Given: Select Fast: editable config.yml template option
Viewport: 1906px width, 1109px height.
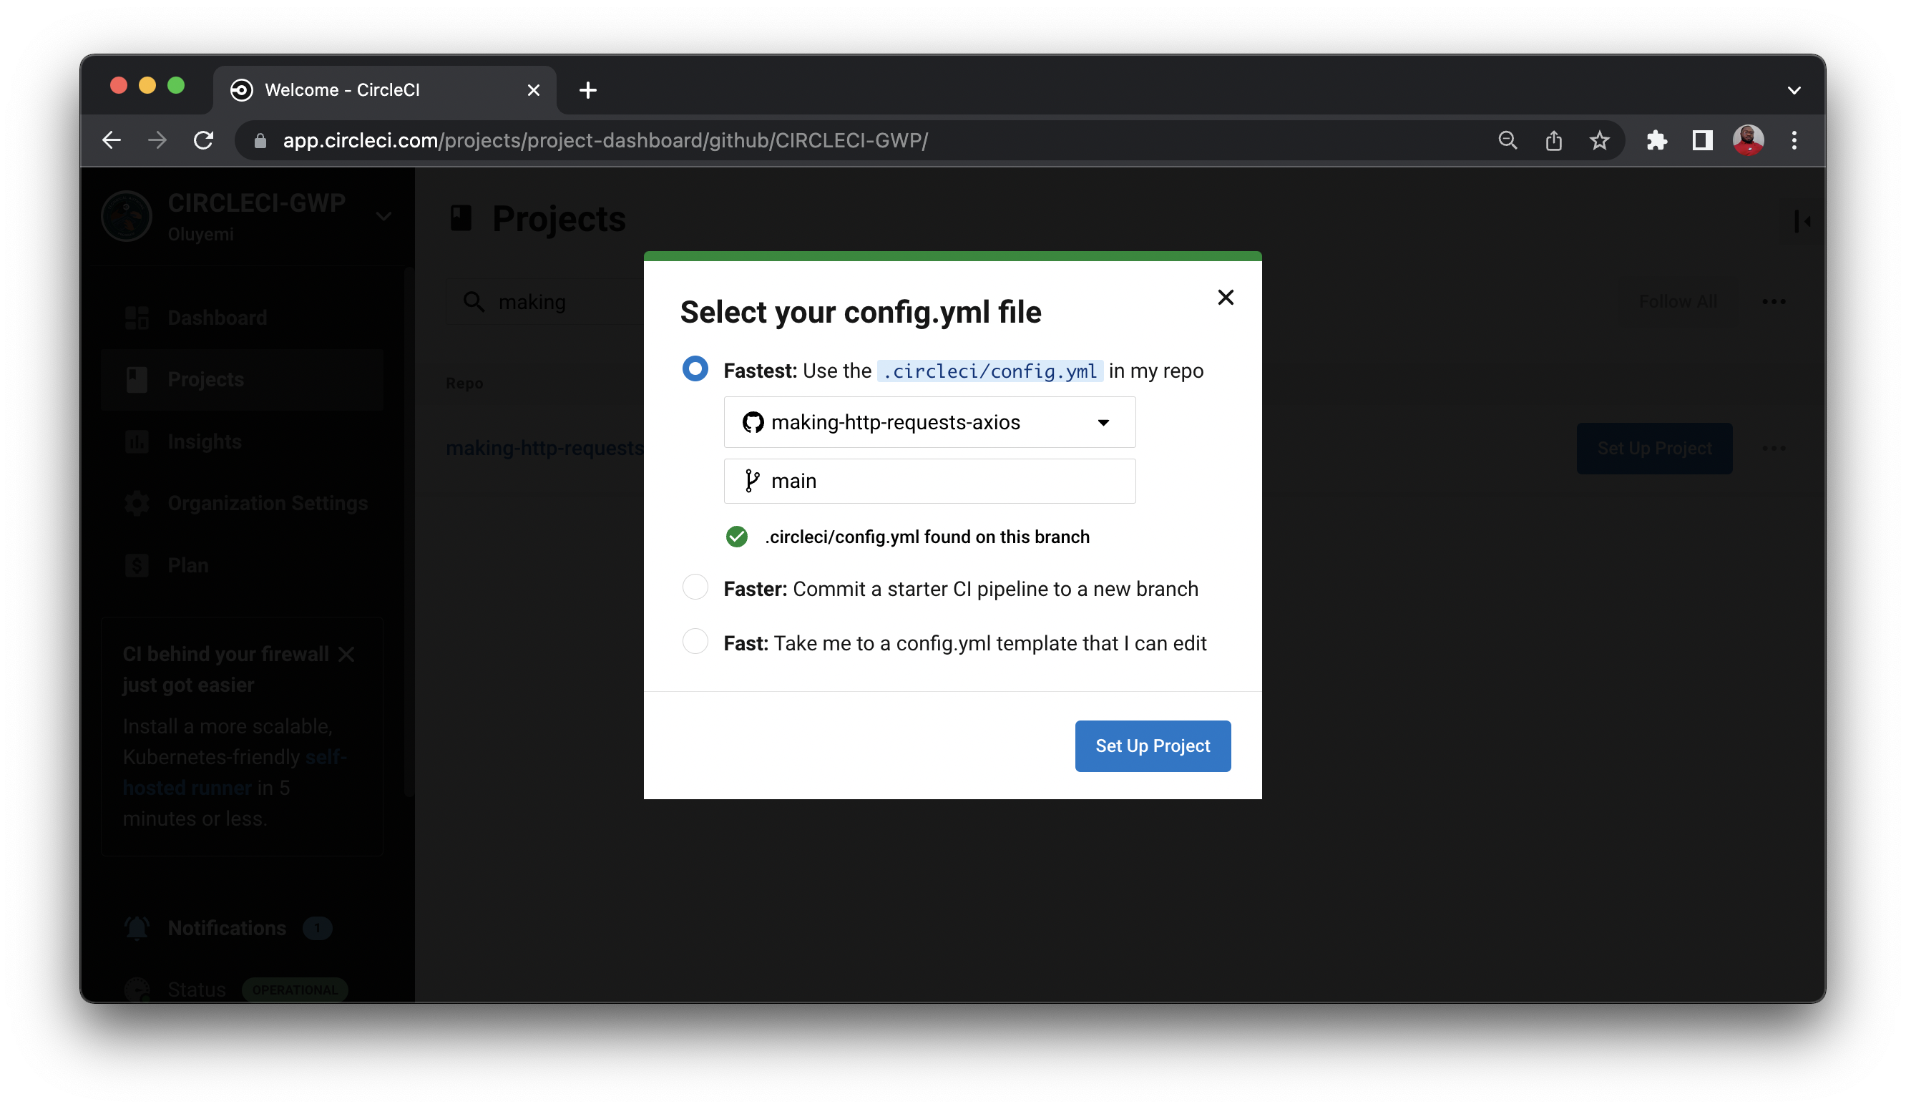Looking at the screenshot, I should (694, 642).
